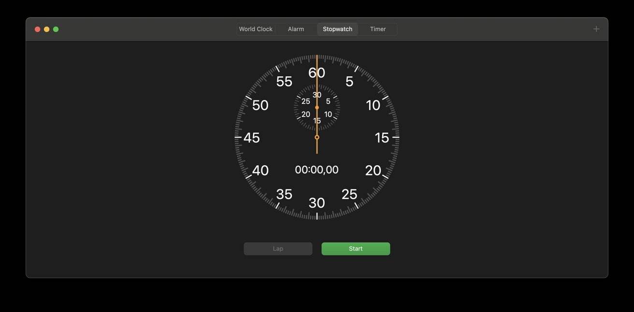Click the 35 on the stopwatch dial
Viewport: 634px width, 312px height.
[x=284, y=194]
